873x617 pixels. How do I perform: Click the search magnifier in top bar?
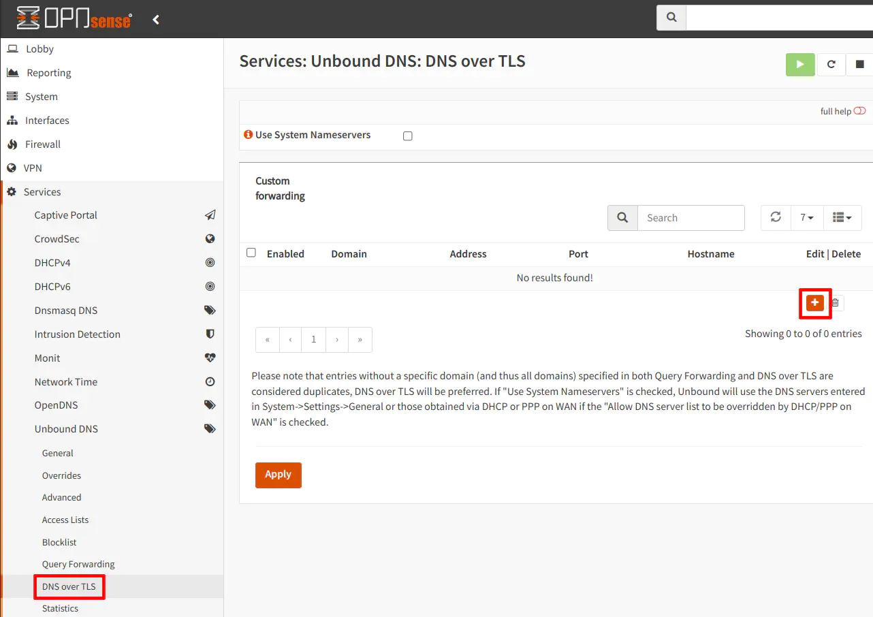(x=671, y=18)
